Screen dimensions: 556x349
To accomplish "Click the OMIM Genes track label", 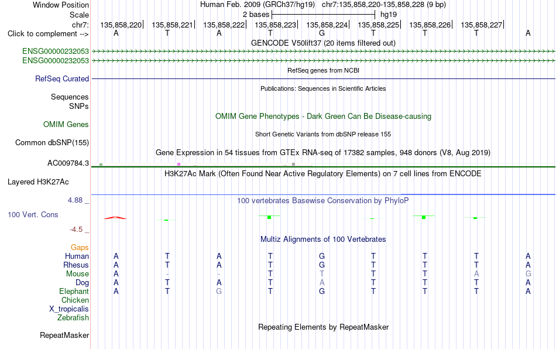I will (x=66, y=125).
